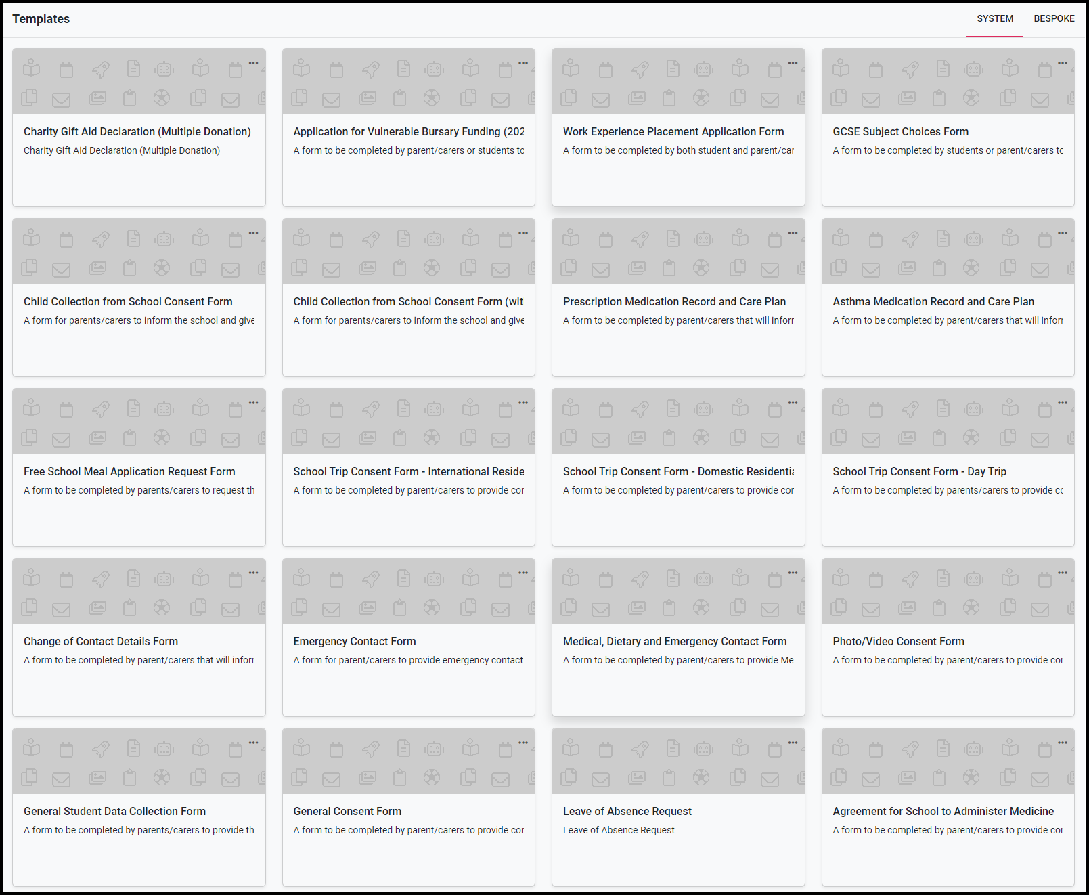Switch to the BESPOKE tab
This screenshot has width=1089, height=895.
click(x=1054, y=18)
